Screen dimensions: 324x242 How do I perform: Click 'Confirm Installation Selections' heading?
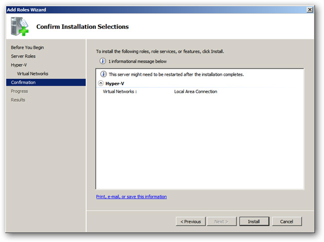(x=82, y=26)
